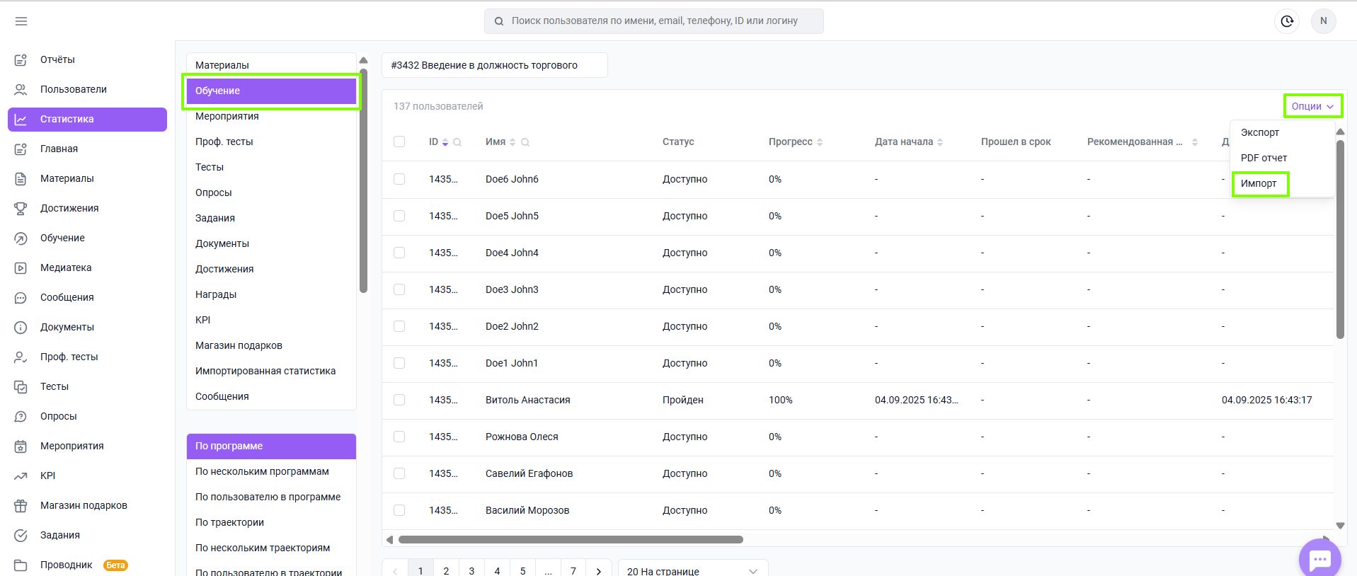Open the Опции dropdown

click(1313, 106)
